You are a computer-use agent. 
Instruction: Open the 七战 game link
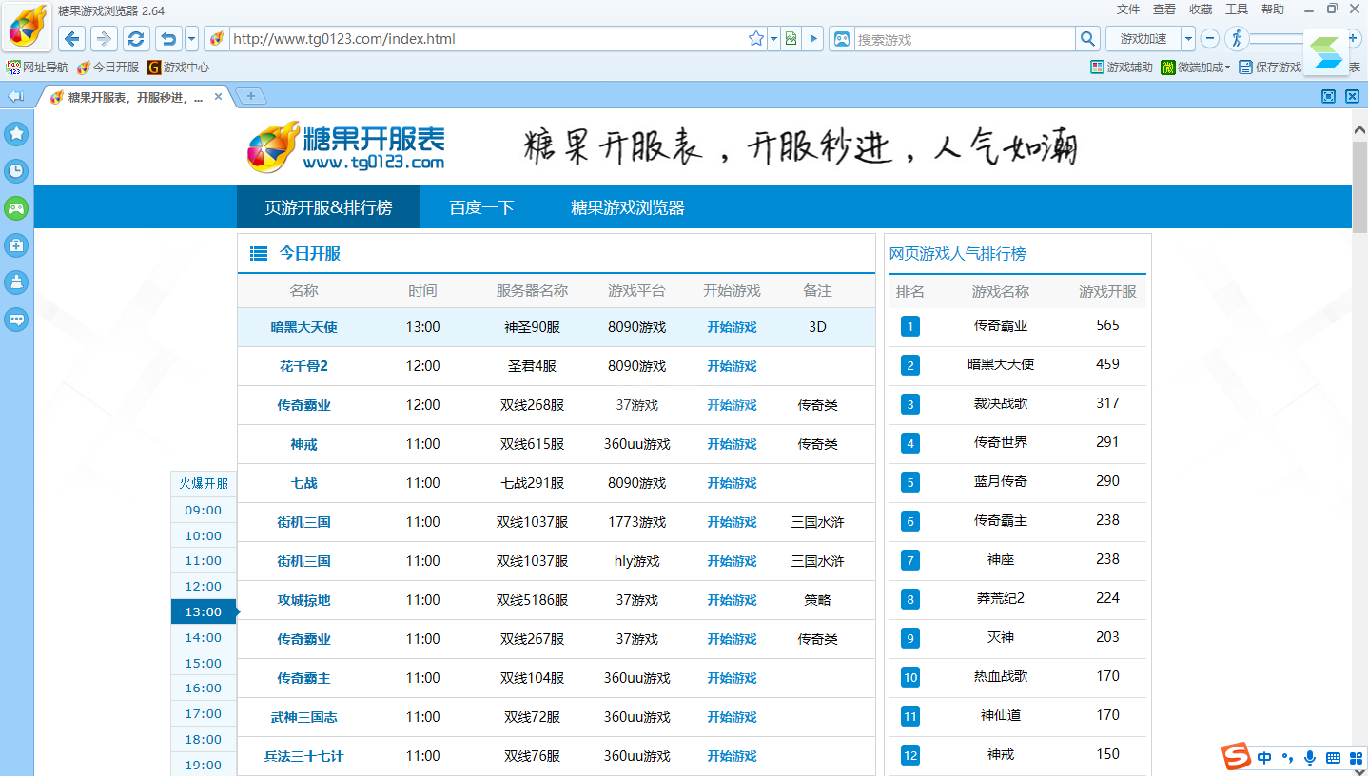[x=304, y=483]
